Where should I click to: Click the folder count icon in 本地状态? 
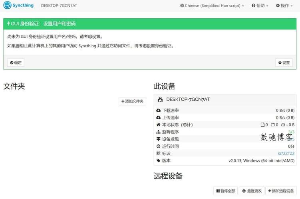point(273,125)
